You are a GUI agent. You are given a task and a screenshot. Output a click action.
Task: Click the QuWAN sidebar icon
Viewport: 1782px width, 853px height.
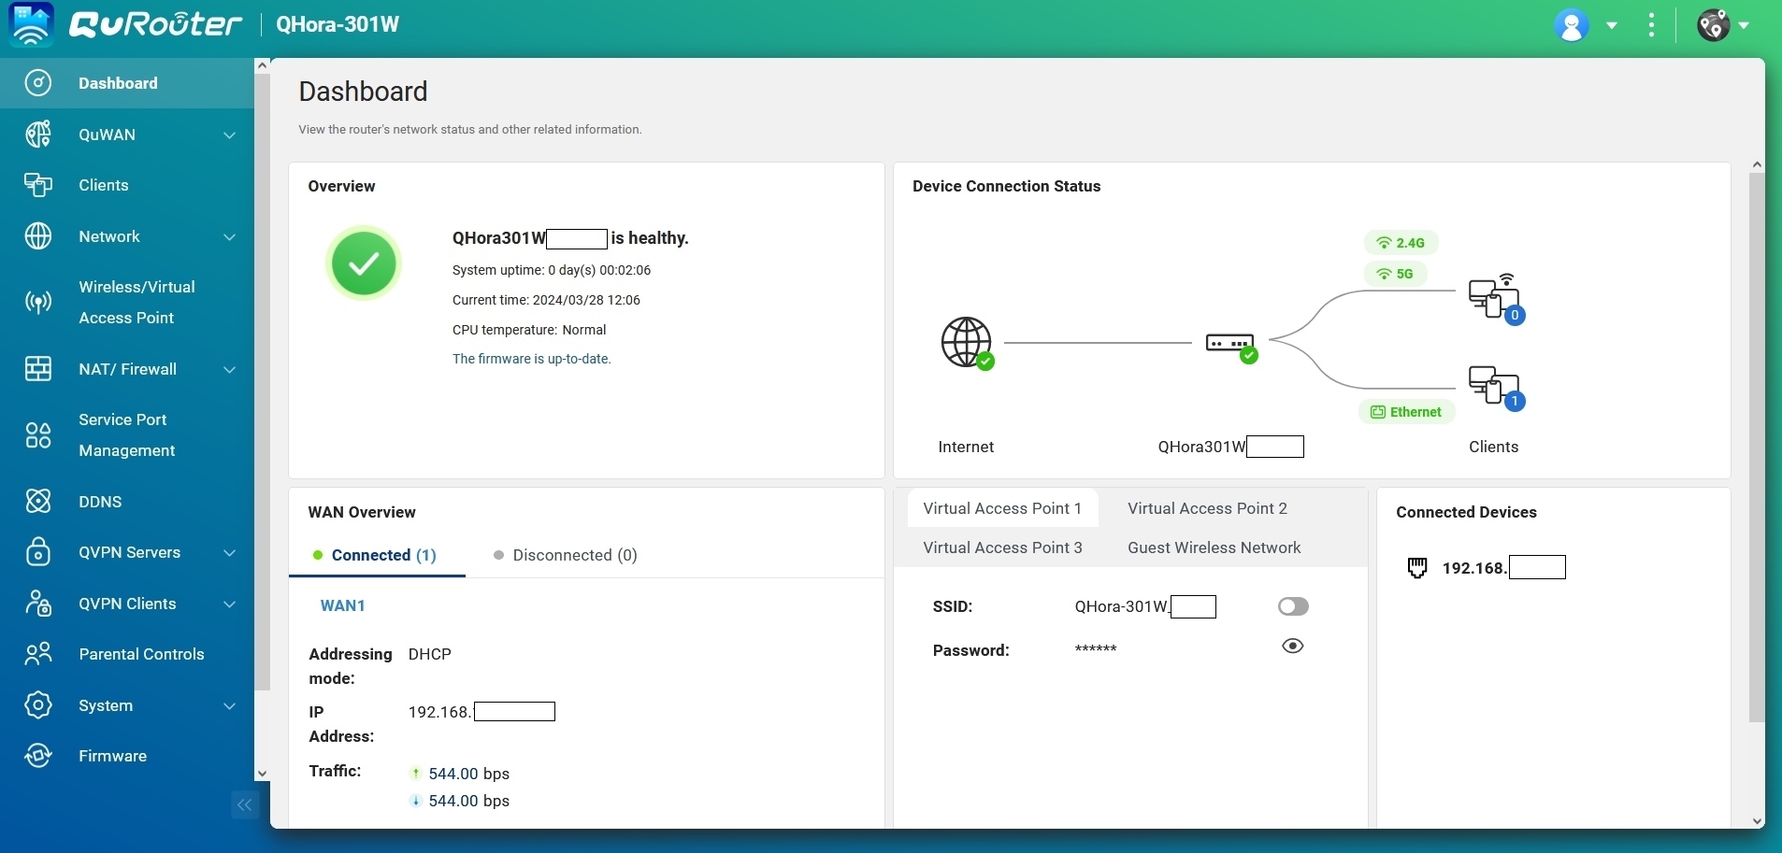38,135
